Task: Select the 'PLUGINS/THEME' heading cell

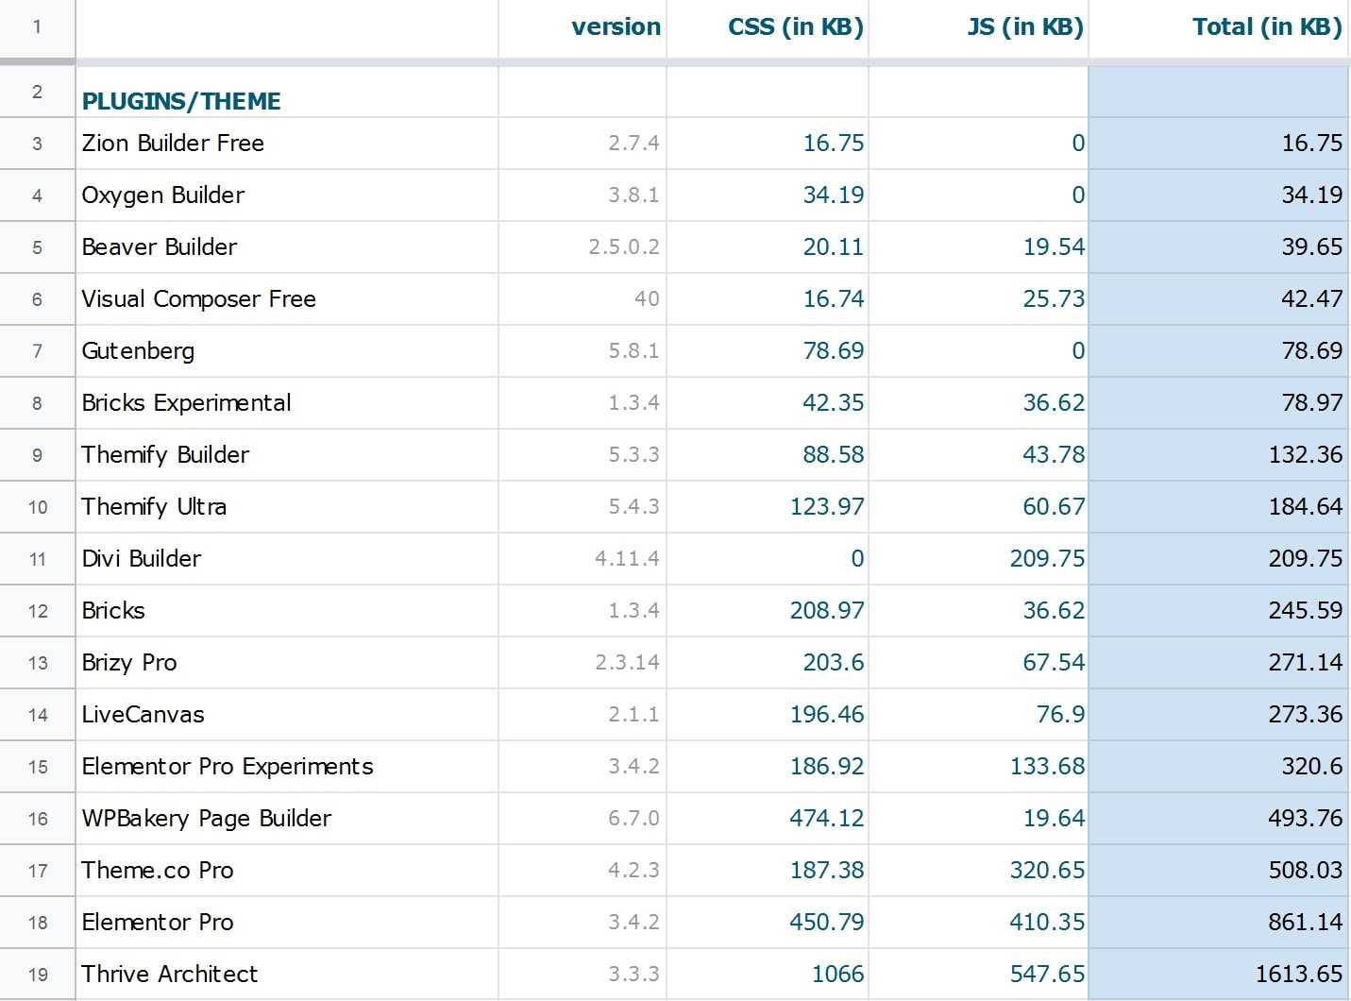Action: click(287, 92)
